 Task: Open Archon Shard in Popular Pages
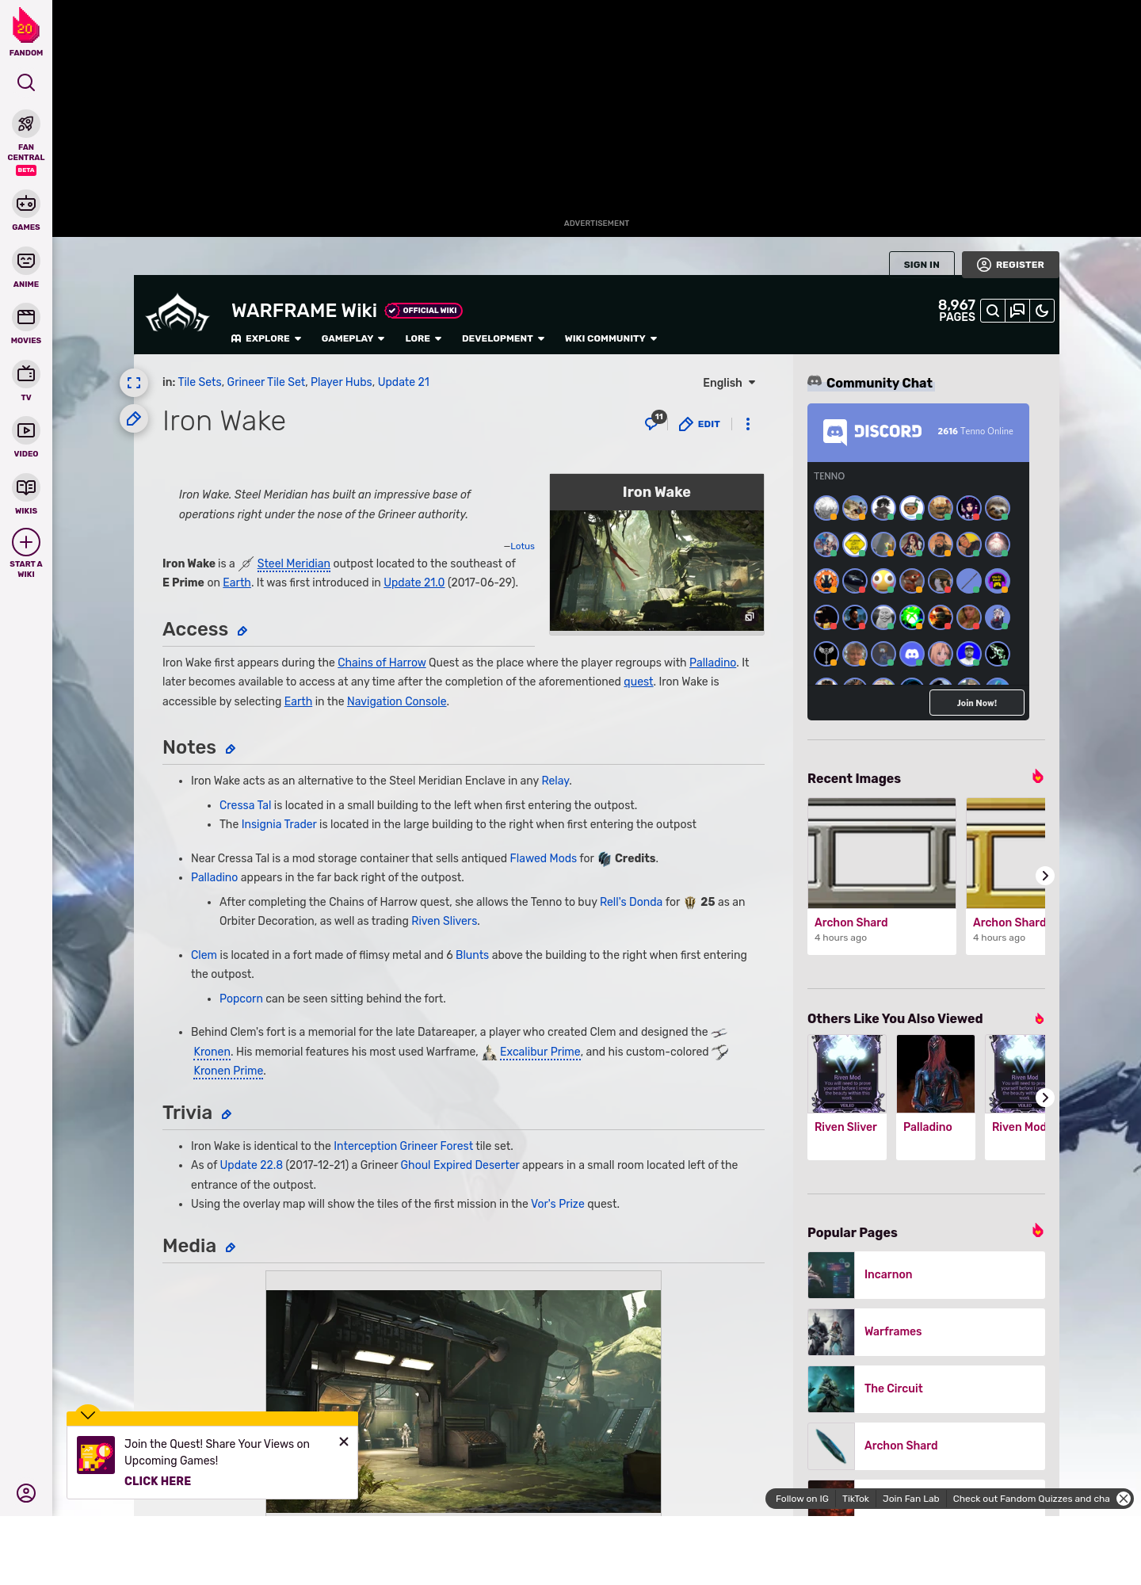(926, 1446)
